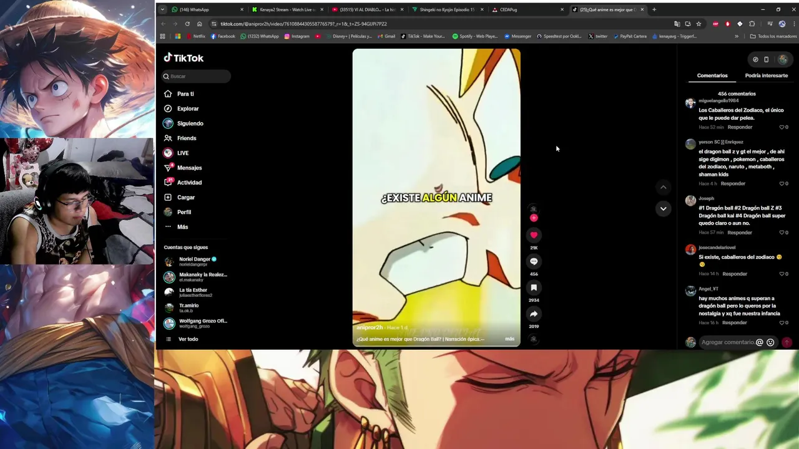
Task: Open new browser tab with plus
Action: (654, 9)
